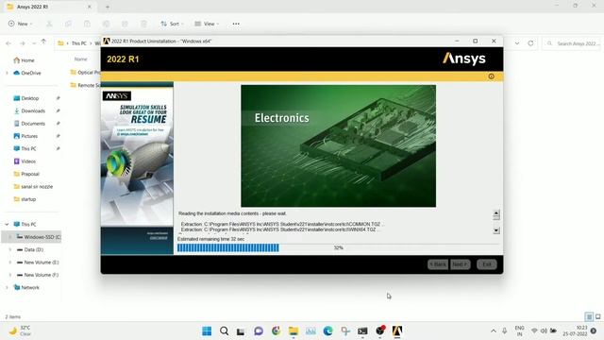604x340 pixels.
Task: Open the New dropdown in Explorer
Action: pyautogui.click(x=20, y=24)
